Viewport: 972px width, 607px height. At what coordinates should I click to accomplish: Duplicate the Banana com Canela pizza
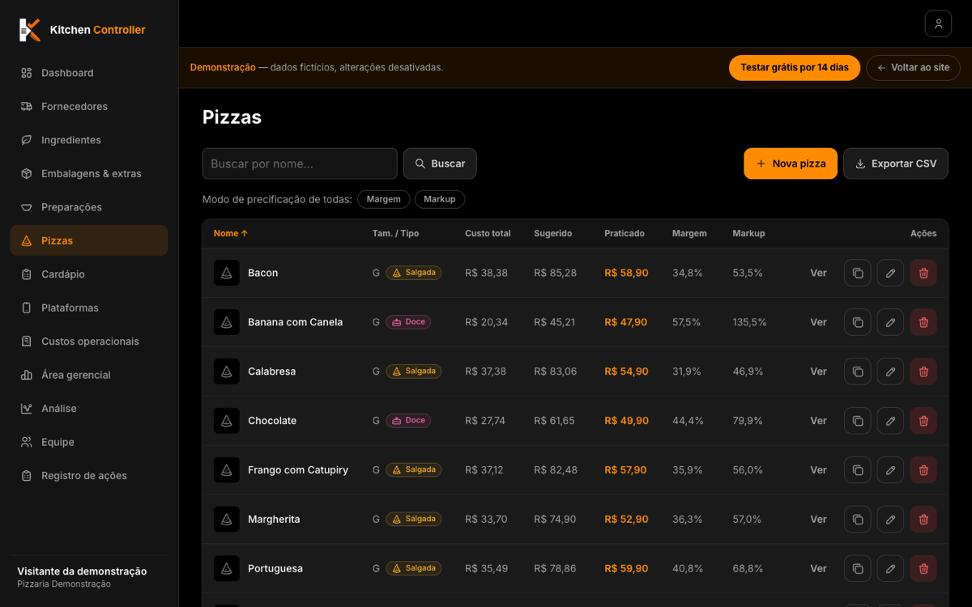click(858, 322)
